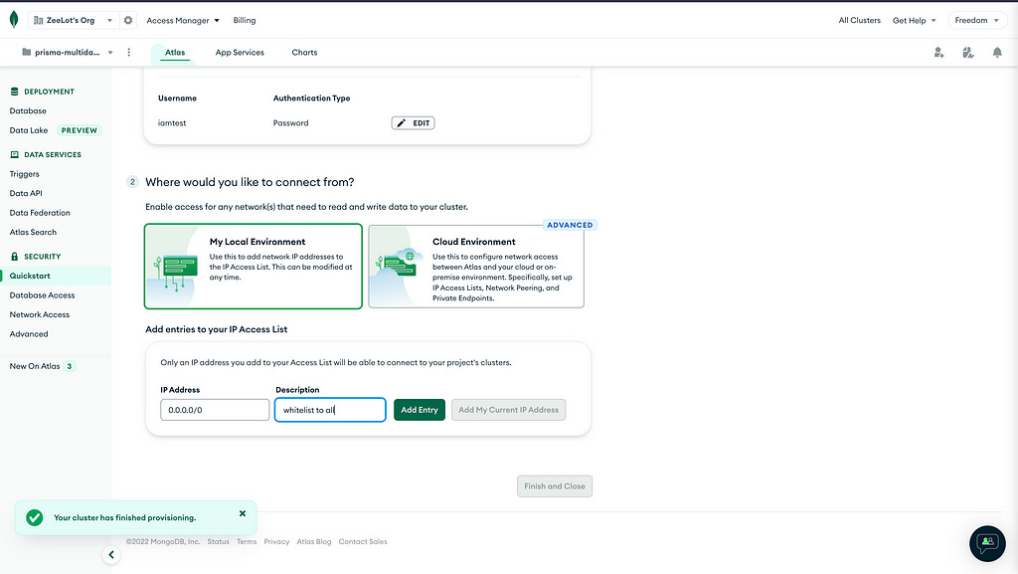Open Data Lake in the sidebar
The height and width of the screenshot is (574, 1018).
point(29,130)
